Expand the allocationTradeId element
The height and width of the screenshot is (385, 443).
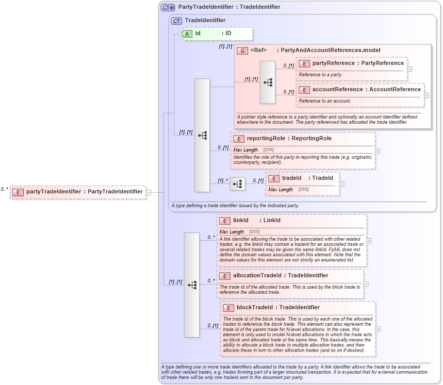pos(366,284)
